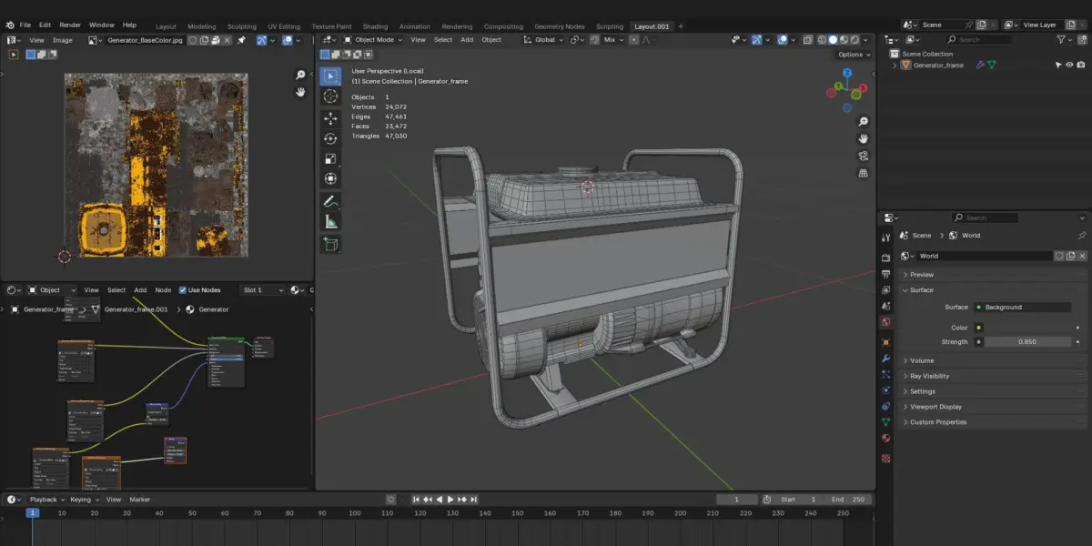1092x546 pixels.
Task: Toggle Generator_frame selectability arrow icon
Action: (1057, 66)
